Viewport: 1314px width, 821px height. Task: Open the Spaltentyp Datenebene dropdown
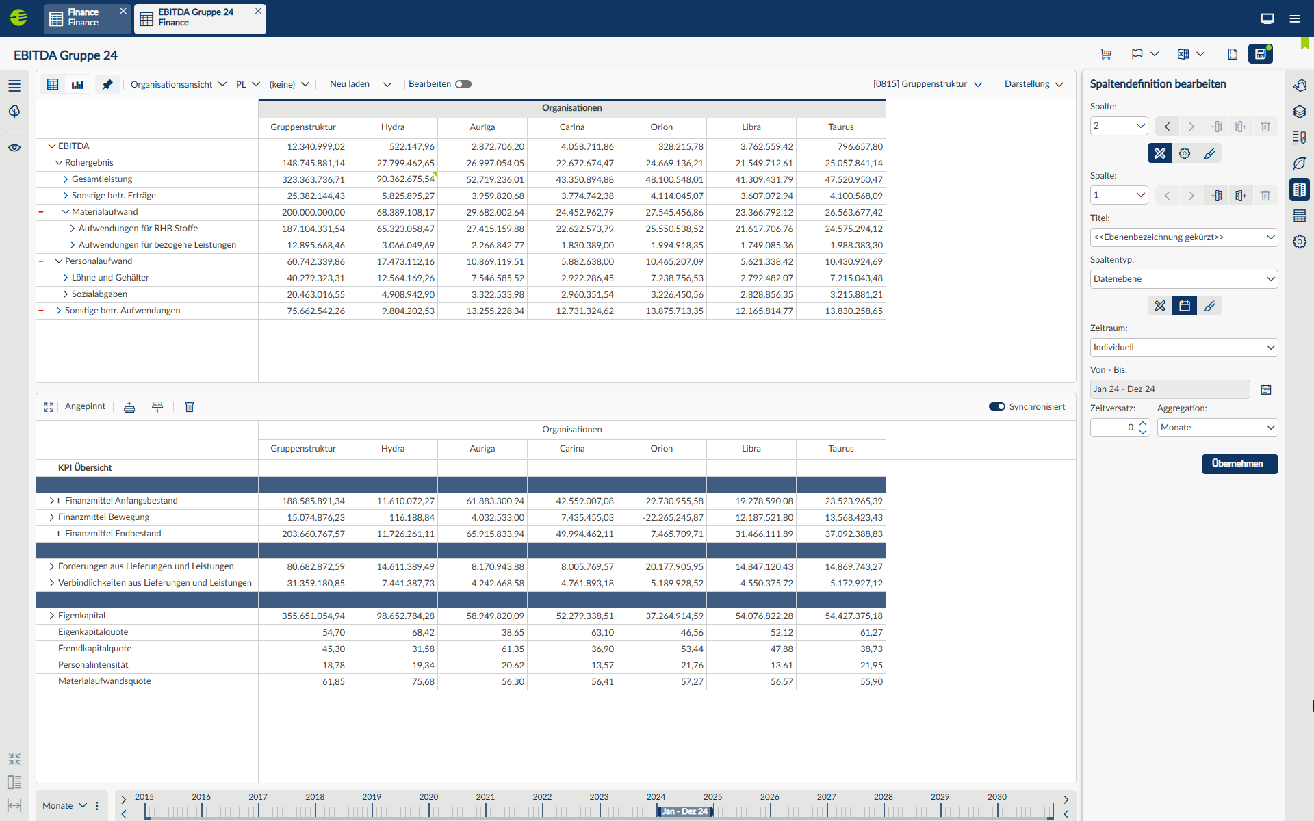1184,279
